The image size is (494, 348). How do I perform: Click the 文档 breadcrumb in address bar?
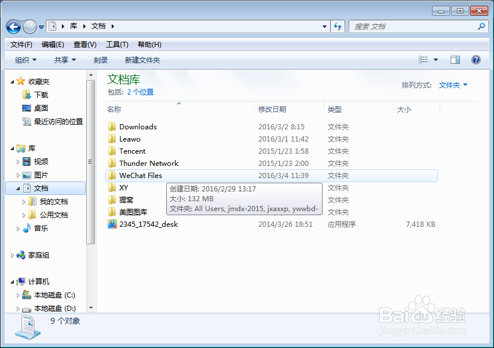tap(98, 26)
